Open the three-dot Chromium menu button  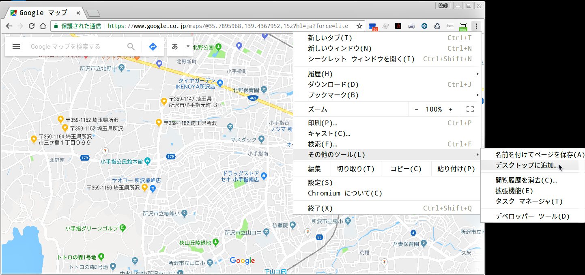coord(476,26)
